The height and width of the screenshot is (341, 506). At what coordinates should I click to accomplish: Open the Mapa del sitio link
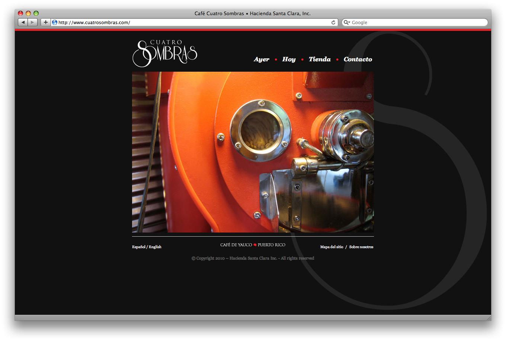pos(332,247)
